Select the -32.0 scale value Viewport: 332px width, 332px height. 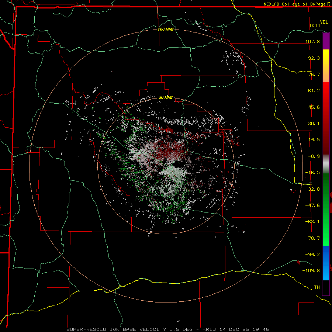[x=312, y=189]
